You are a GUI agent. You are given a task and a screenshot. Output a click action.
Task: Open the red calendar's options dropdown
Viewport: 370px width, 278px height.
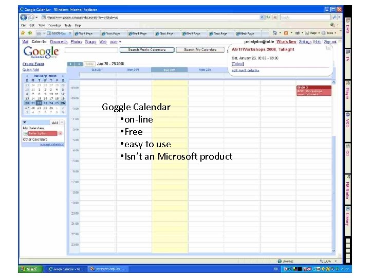61,133
